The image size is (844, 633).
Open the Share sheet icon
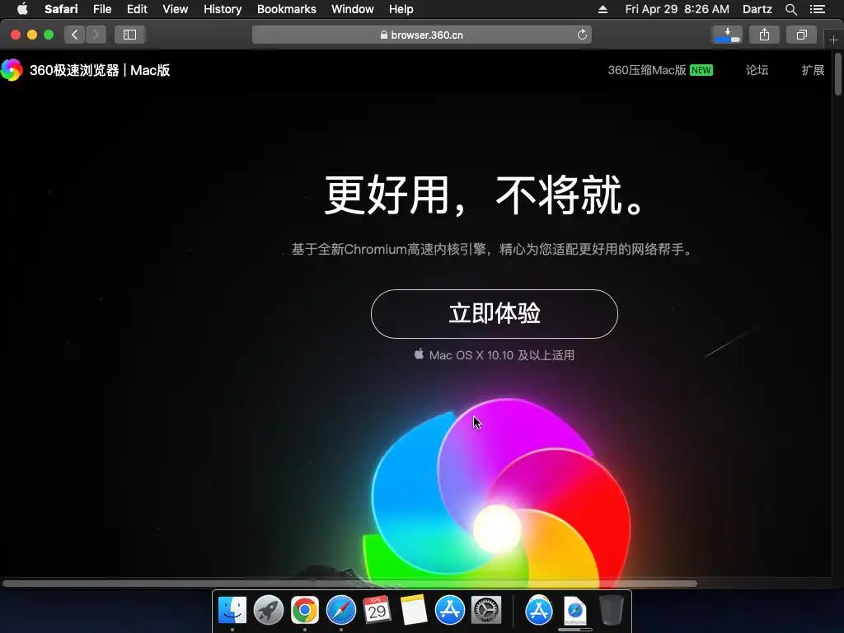pyautogui.click(x=764, y=35)
